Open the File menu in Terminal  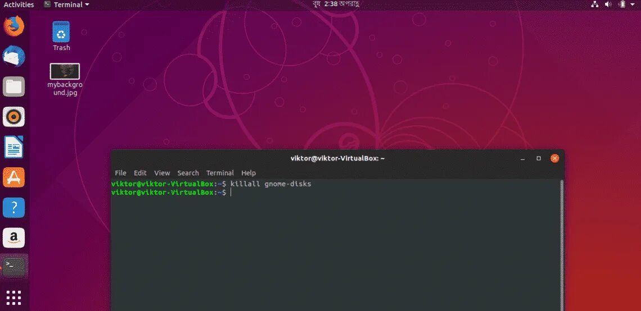tap(120, 173)
